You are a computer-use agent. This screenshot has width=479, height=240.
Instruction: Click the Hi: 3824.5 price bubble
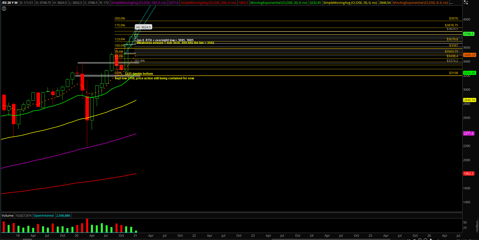(x=143, y=27)
